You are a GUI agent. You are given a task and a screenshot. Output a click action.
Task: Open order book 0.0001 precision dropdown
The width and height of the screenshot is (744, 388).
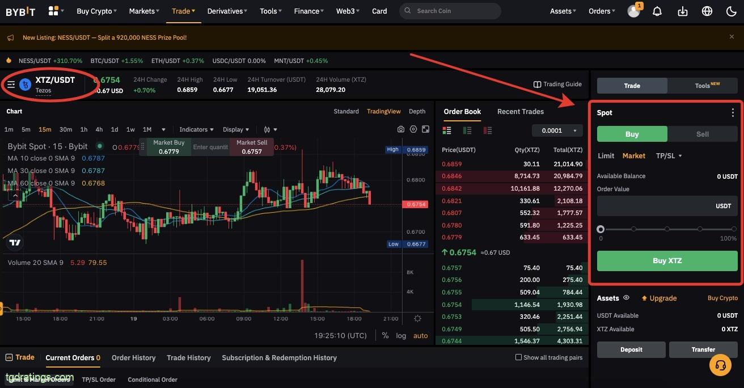click(557, 130)
